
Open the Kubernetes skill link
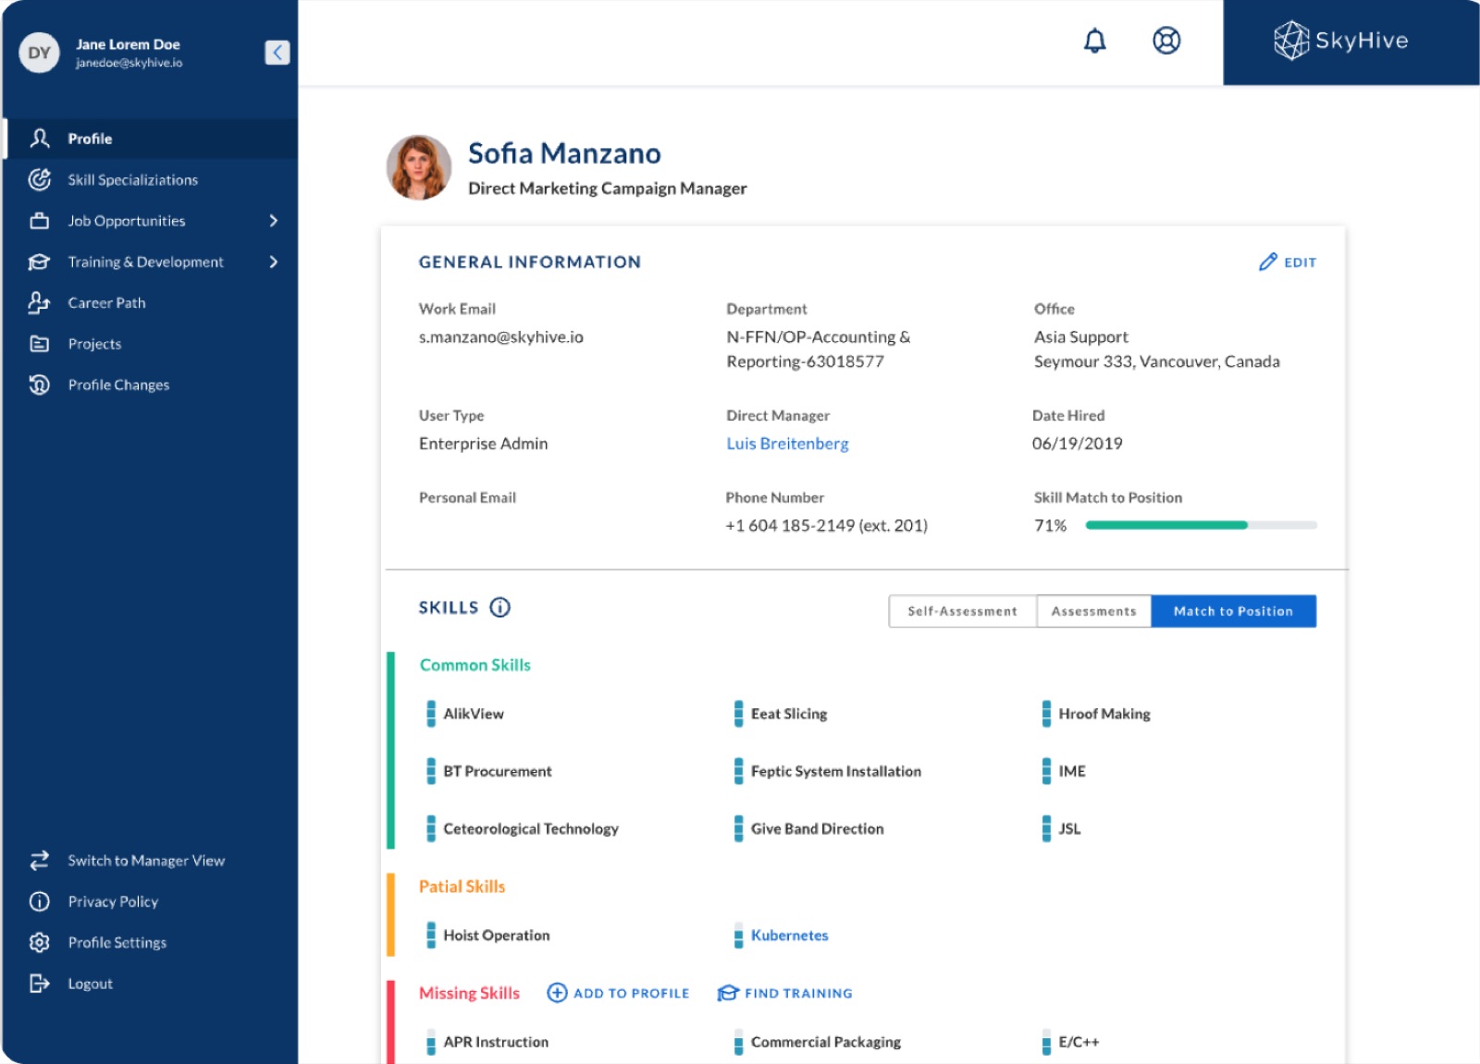coord(789,936)
